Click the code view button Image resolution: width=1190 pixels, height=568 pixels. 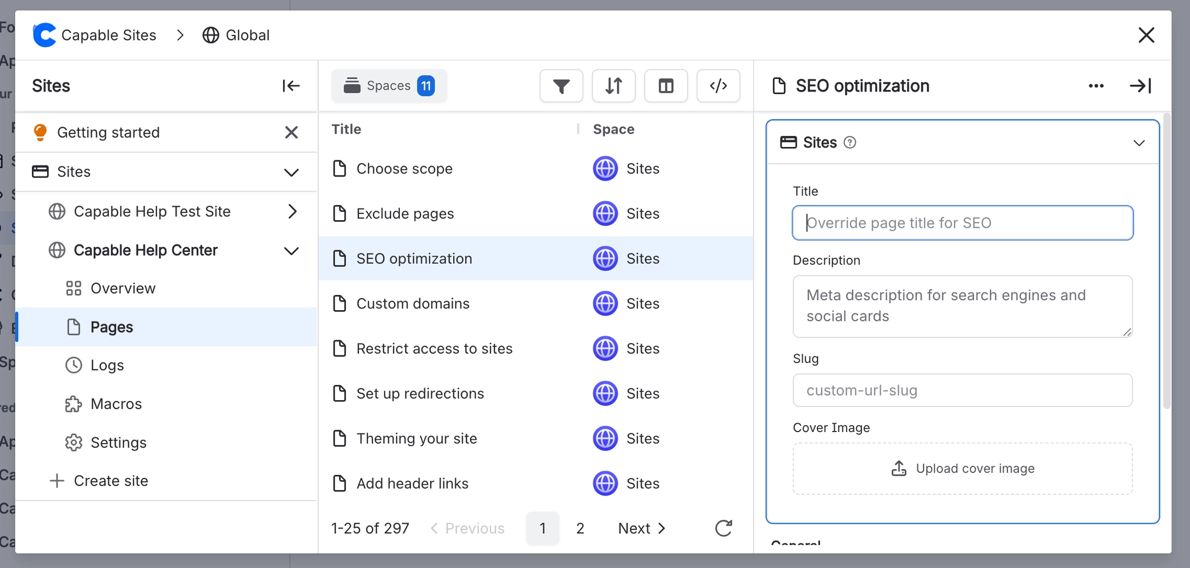[x=718, y=86]
